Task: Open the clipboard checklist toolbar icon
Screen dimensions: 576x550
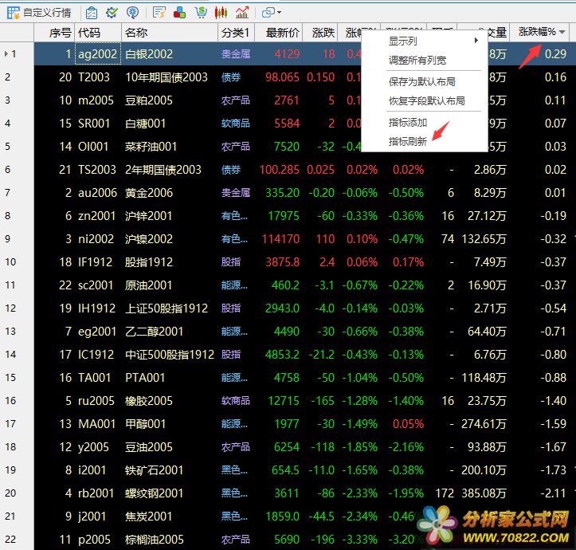Action: 92,13
